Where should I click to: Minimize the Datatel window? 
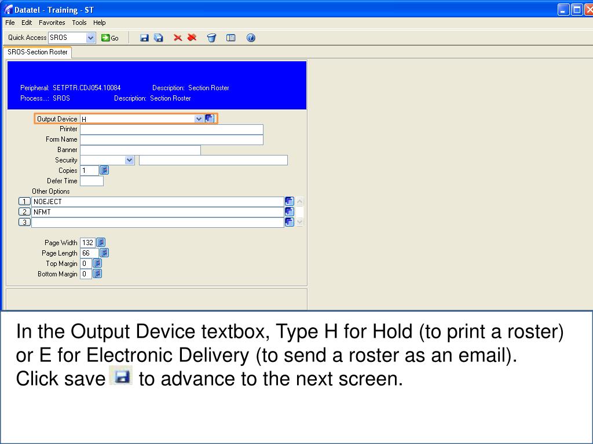click(563, 10)
